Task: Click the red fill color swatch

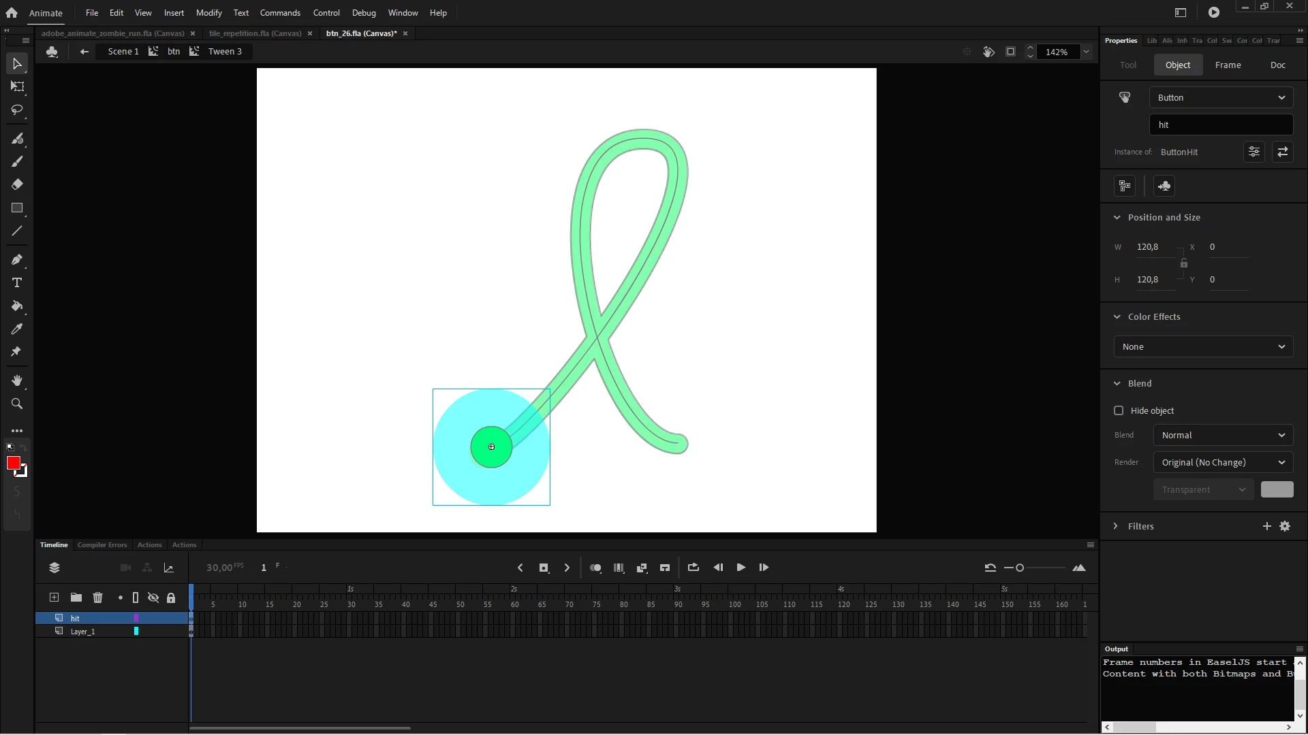Action: tap(13, 463)
